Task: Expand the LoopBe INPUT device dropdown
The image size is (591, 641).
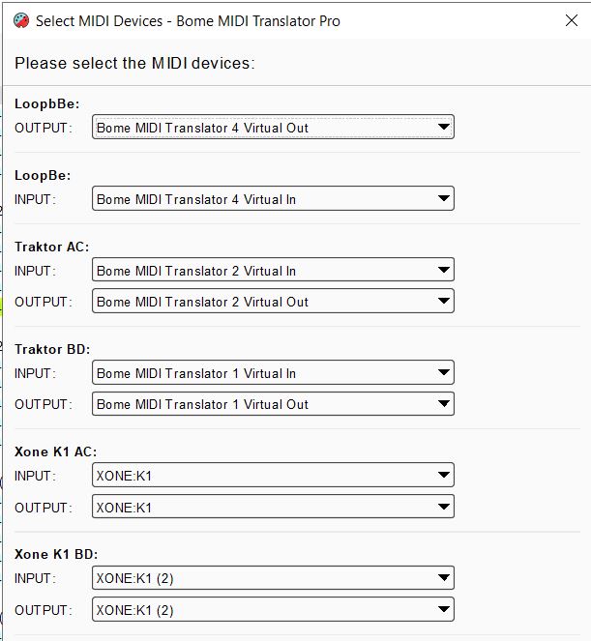Action: point(272,199)
